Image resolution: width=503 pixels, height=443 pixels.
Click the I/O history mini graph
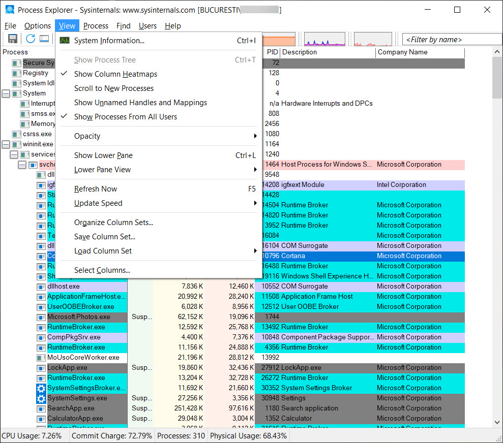324,39
